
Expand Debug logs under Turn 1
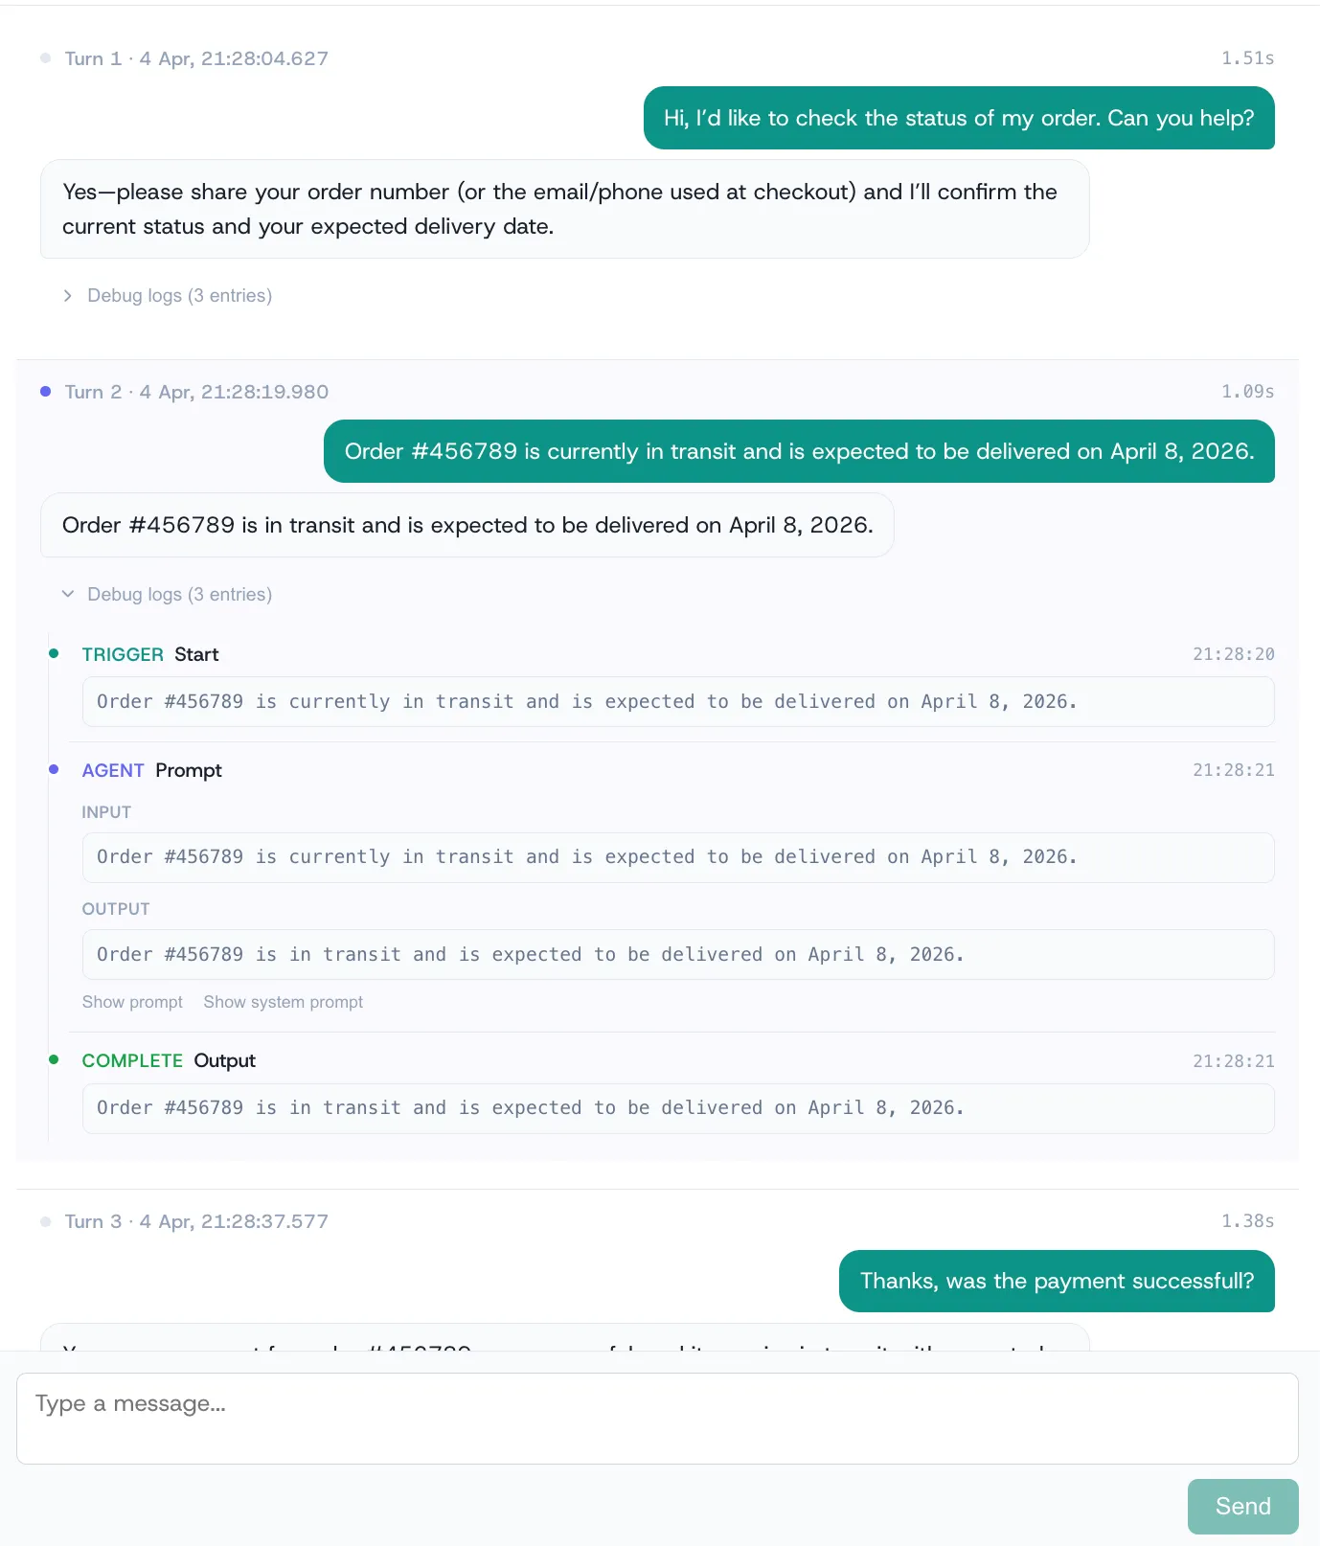(x=178, y=295)
